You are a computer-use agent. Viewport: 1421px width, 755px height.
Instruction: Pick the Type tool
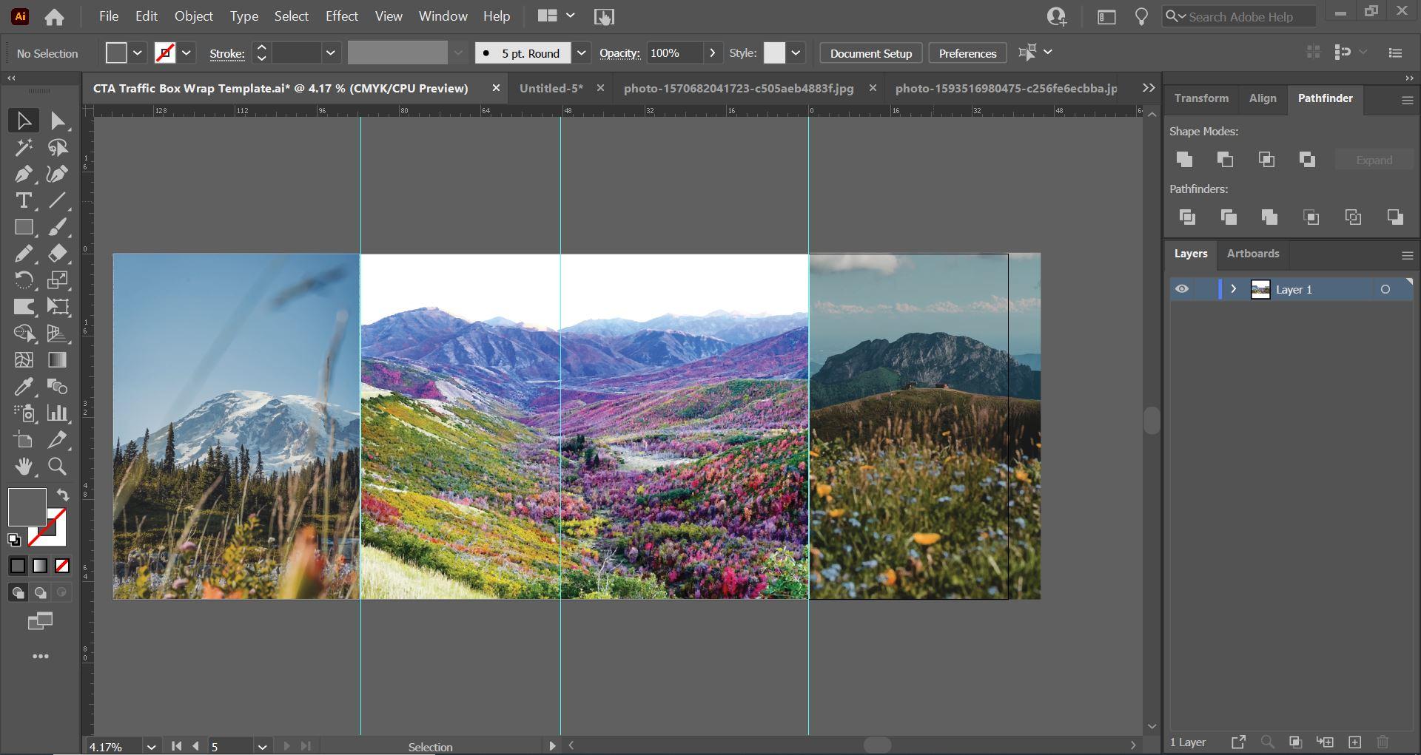pyautogui.click(x=23, y=200)
